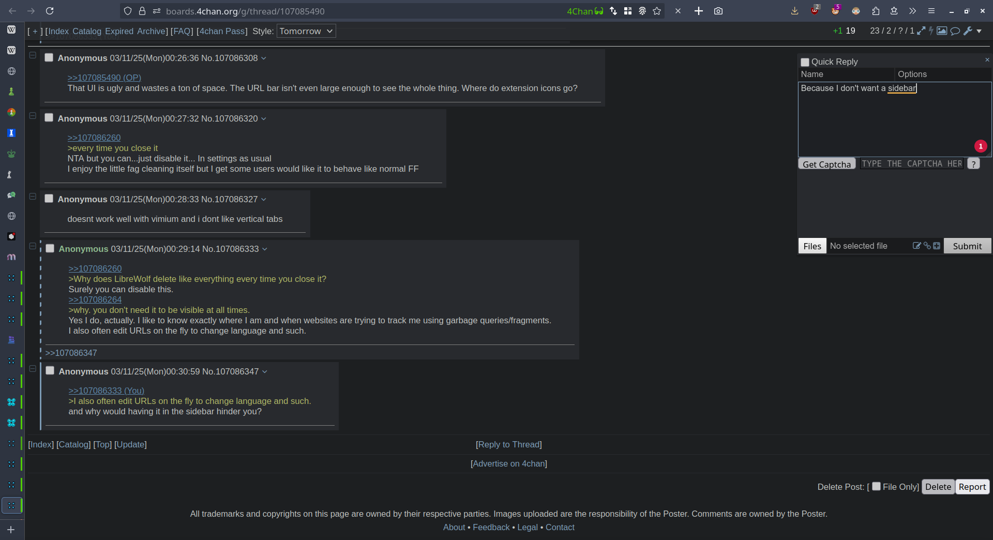
Task: Open the 4chan X header dropdown triangle
Action: (x=979, y=32)
